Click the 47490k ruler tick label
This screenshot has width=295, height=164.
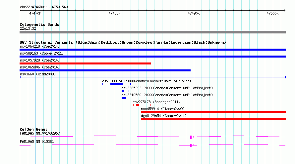194,13
